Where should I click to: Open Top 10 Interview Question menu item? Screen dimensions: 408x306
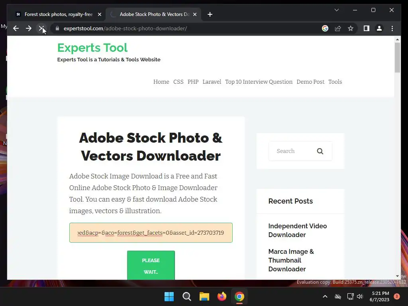[x=259, y=82]
